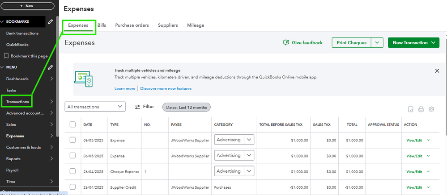Click the export icon above the table

(411, 109)
